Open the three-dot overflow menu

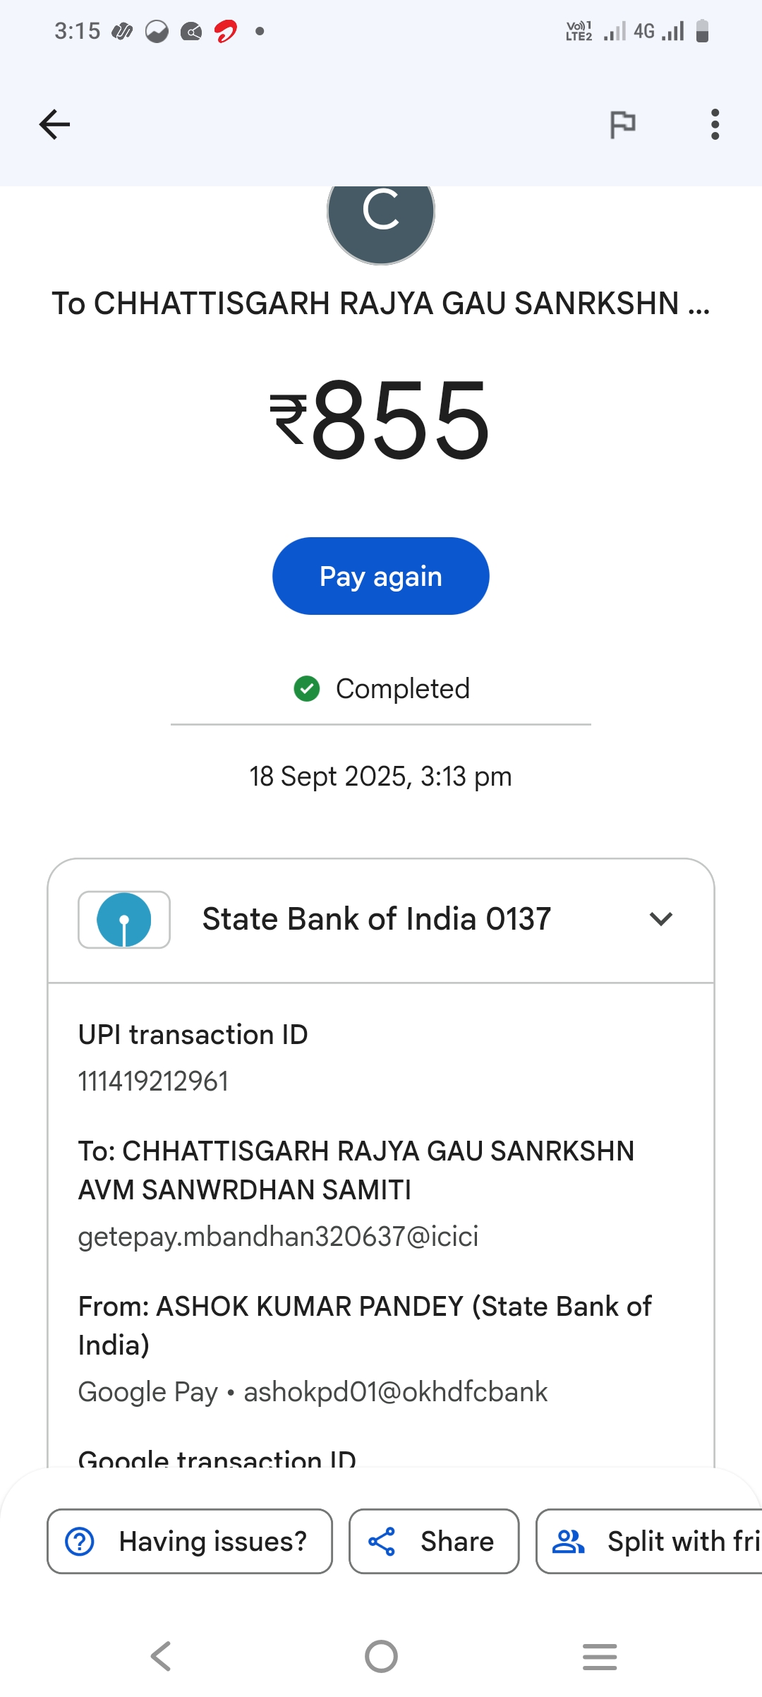(715, 125)
